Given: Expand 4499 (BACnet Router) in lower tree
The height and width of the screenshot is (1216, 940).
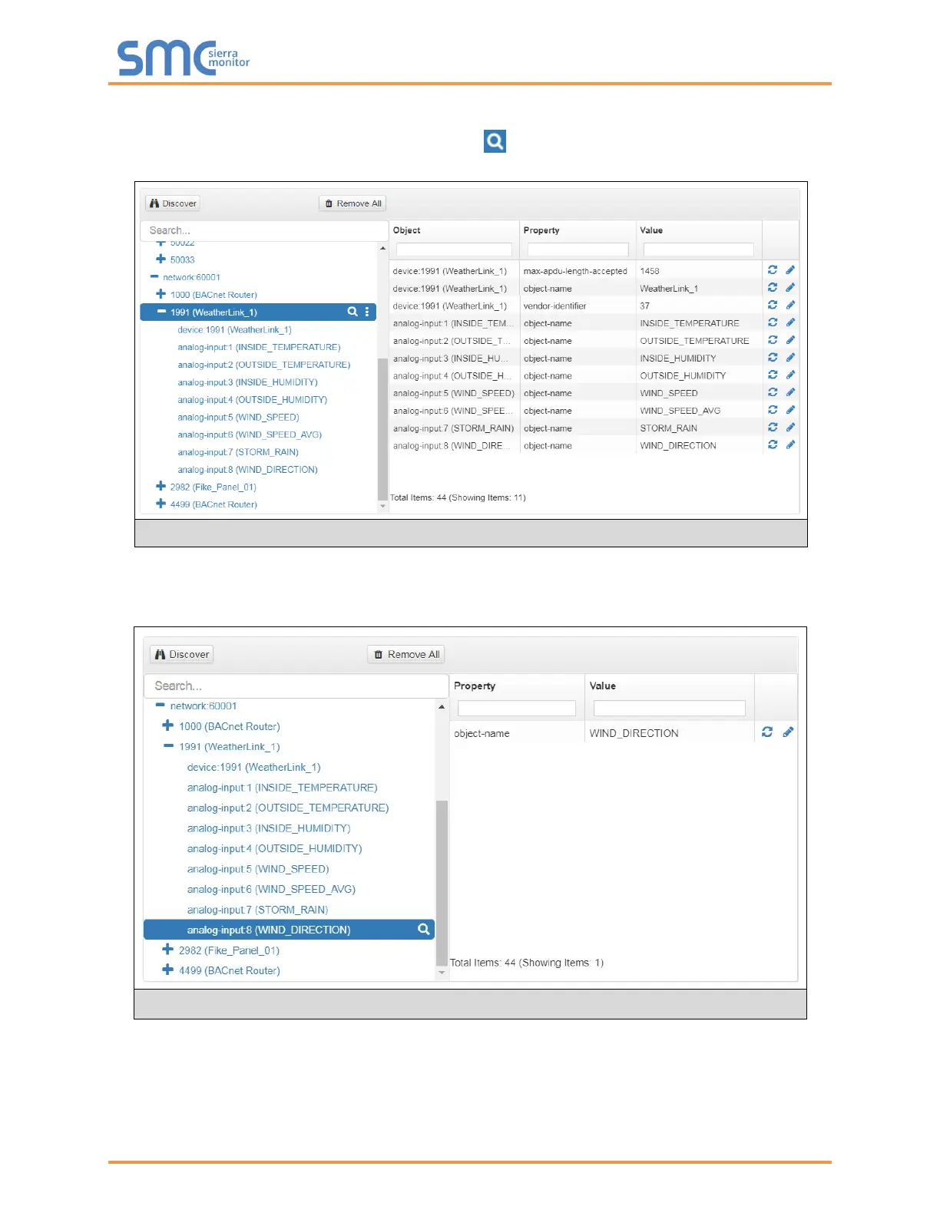Looking at the screenshot, I should pyautogui.click(x=167, y=970).
